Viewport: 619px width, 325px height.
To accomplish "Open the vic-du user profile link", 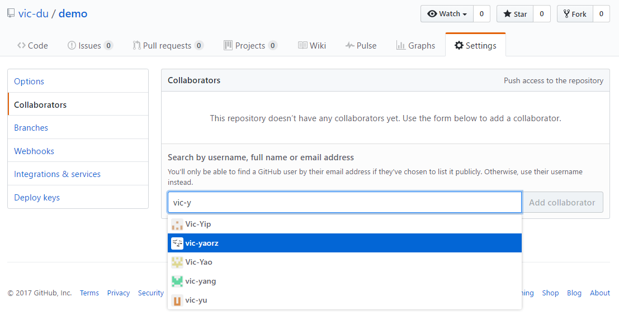I will 34,13.
